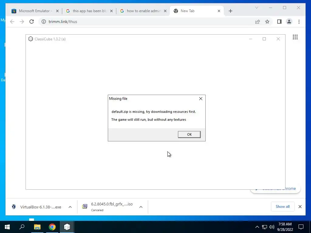Show hidden tray icons
The height and width of the screenshot is (233, 311).
point(257,227)
